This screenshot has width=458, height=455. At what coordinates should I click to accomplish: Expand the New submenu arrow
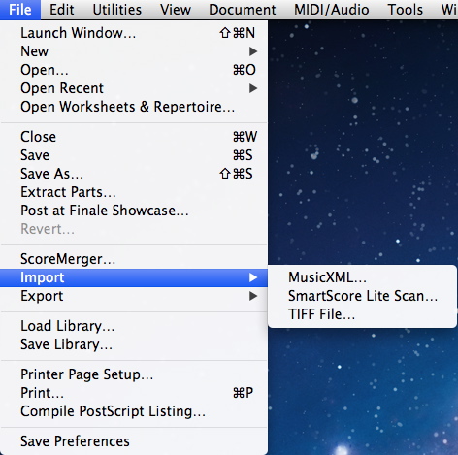click(x=253, y=51)
